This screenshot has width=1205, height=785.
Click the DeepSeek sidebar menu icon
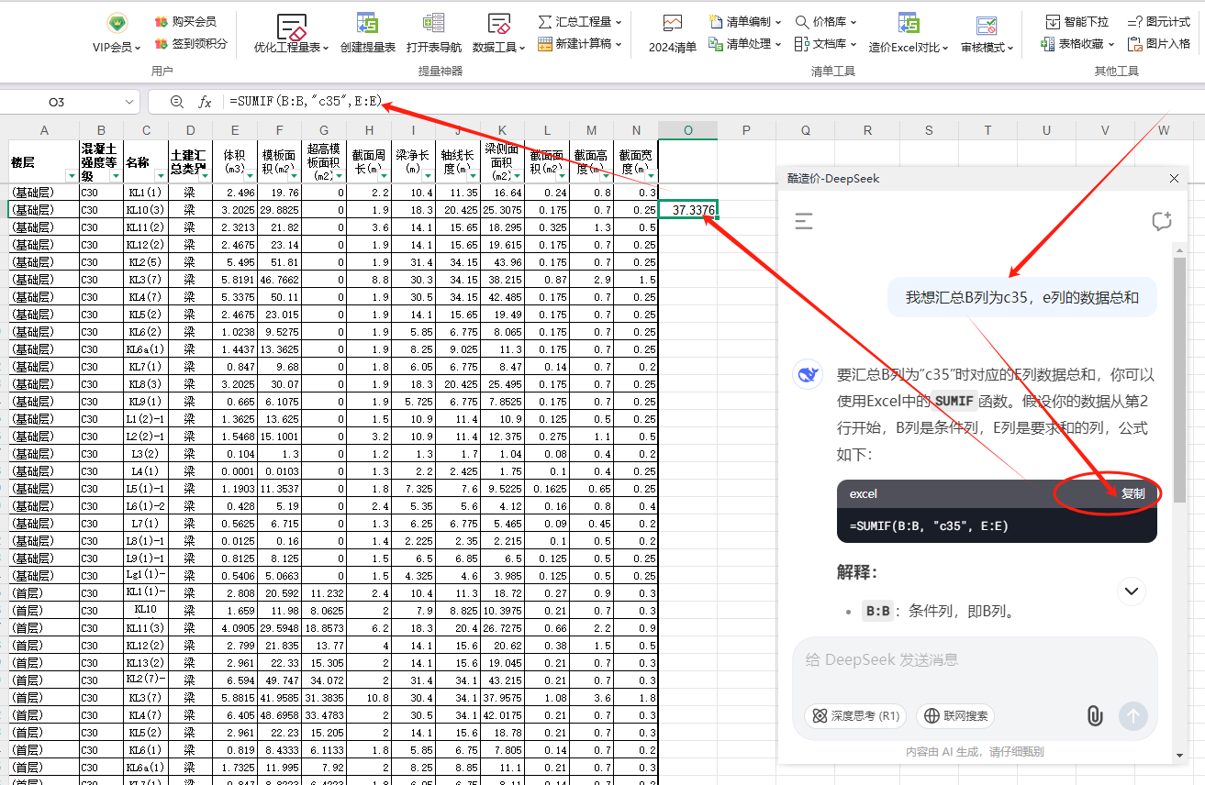(804, 221)
